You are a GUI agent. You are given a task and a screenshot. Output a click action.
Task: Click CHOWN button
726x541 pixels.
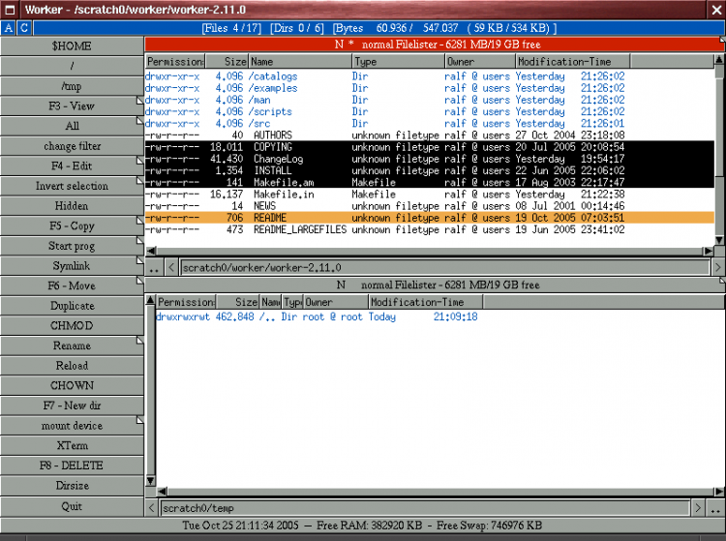72,385
